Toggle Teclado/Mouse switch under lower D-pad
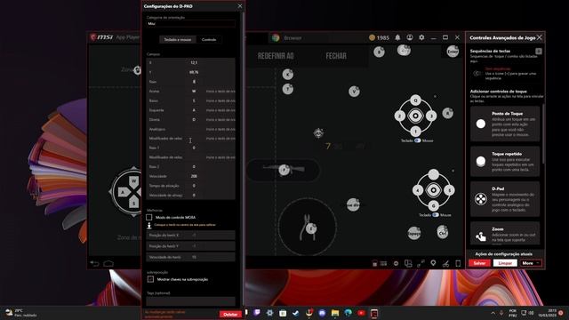Image resolution: width=569 pixels, height=320 pixels. click(x=436, y=215)
